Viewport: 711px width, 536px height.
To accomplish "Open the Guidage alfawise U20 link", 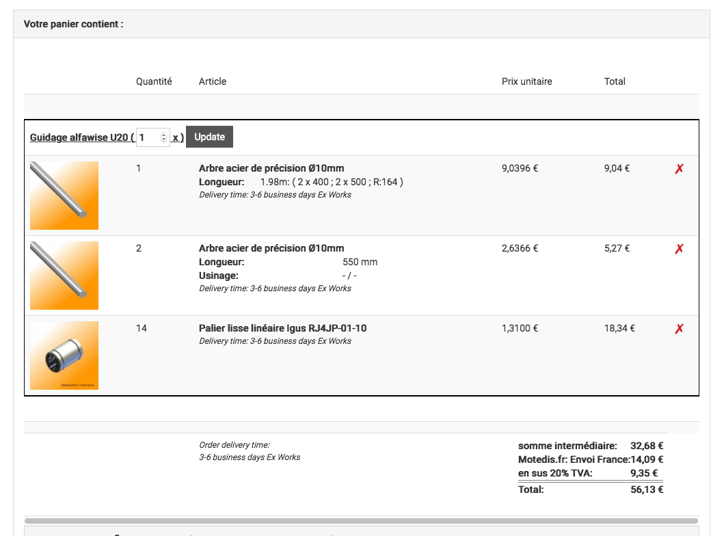I will [x=79, y=137].
